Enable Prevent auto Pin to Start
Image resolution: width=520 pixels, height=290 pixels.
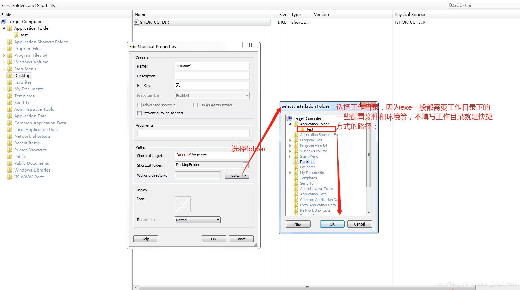[x=139, y=112]
